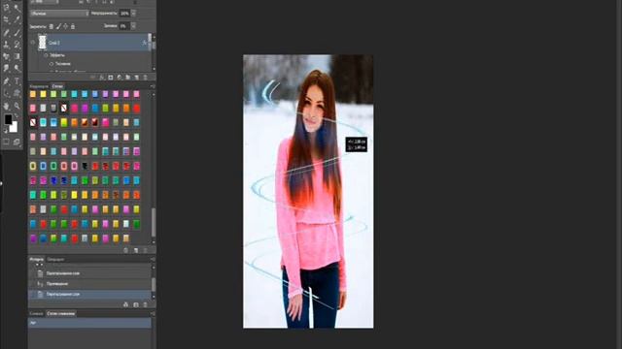Select the Dodge tool
The image size is (622, 349).
(x=17, y=69)
